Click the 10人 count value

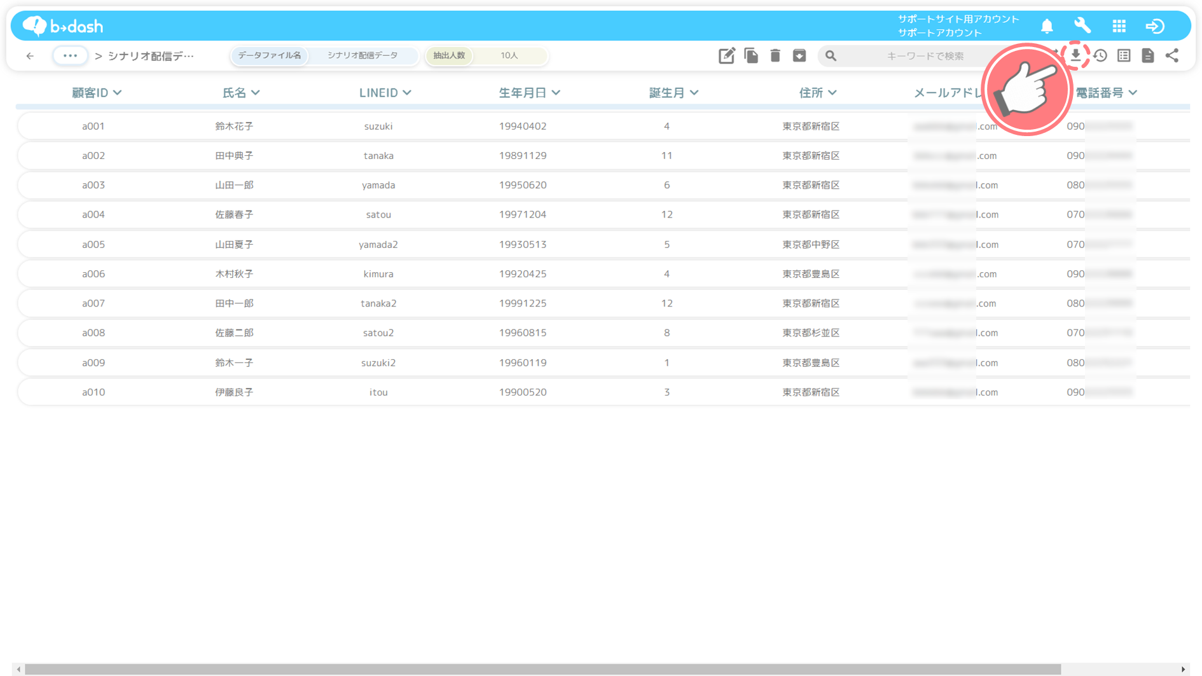click(509, 55)
